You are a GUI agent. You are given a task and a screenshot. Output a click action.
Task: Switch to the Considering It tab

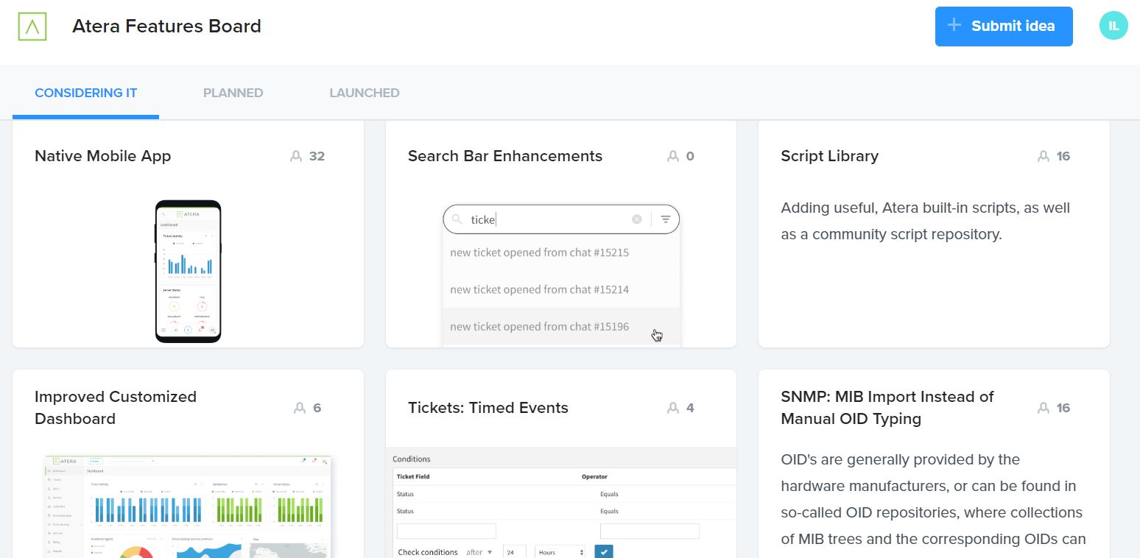(x=85, y=93)
